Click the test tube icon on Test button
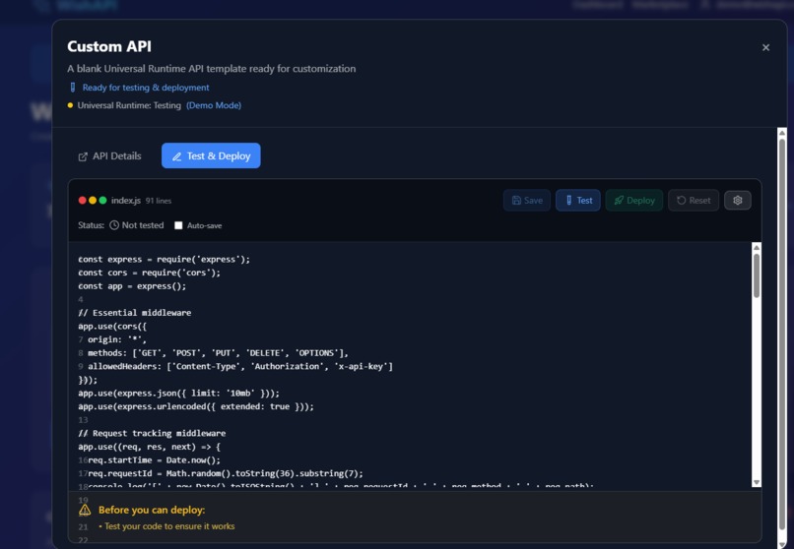The width and height of the screenshot is (794, 549). pyautogui.click(x=568, y=200)
